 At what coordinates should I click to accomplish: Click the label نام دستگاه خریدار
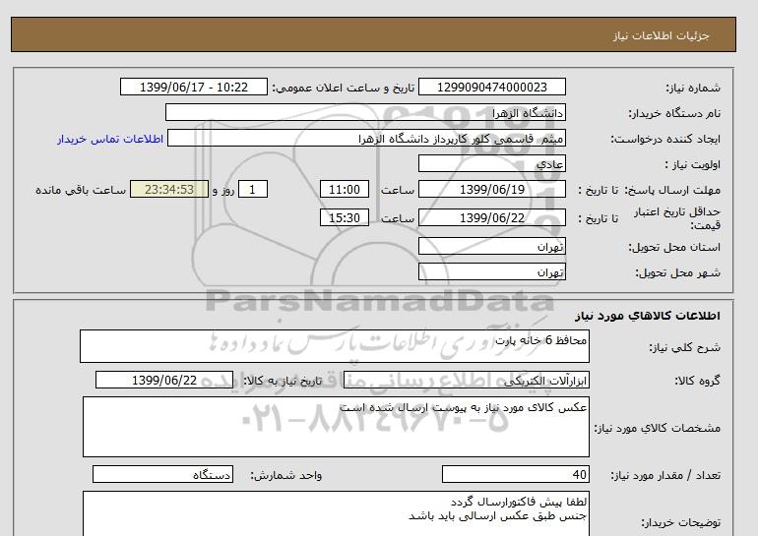click(674, 113)
